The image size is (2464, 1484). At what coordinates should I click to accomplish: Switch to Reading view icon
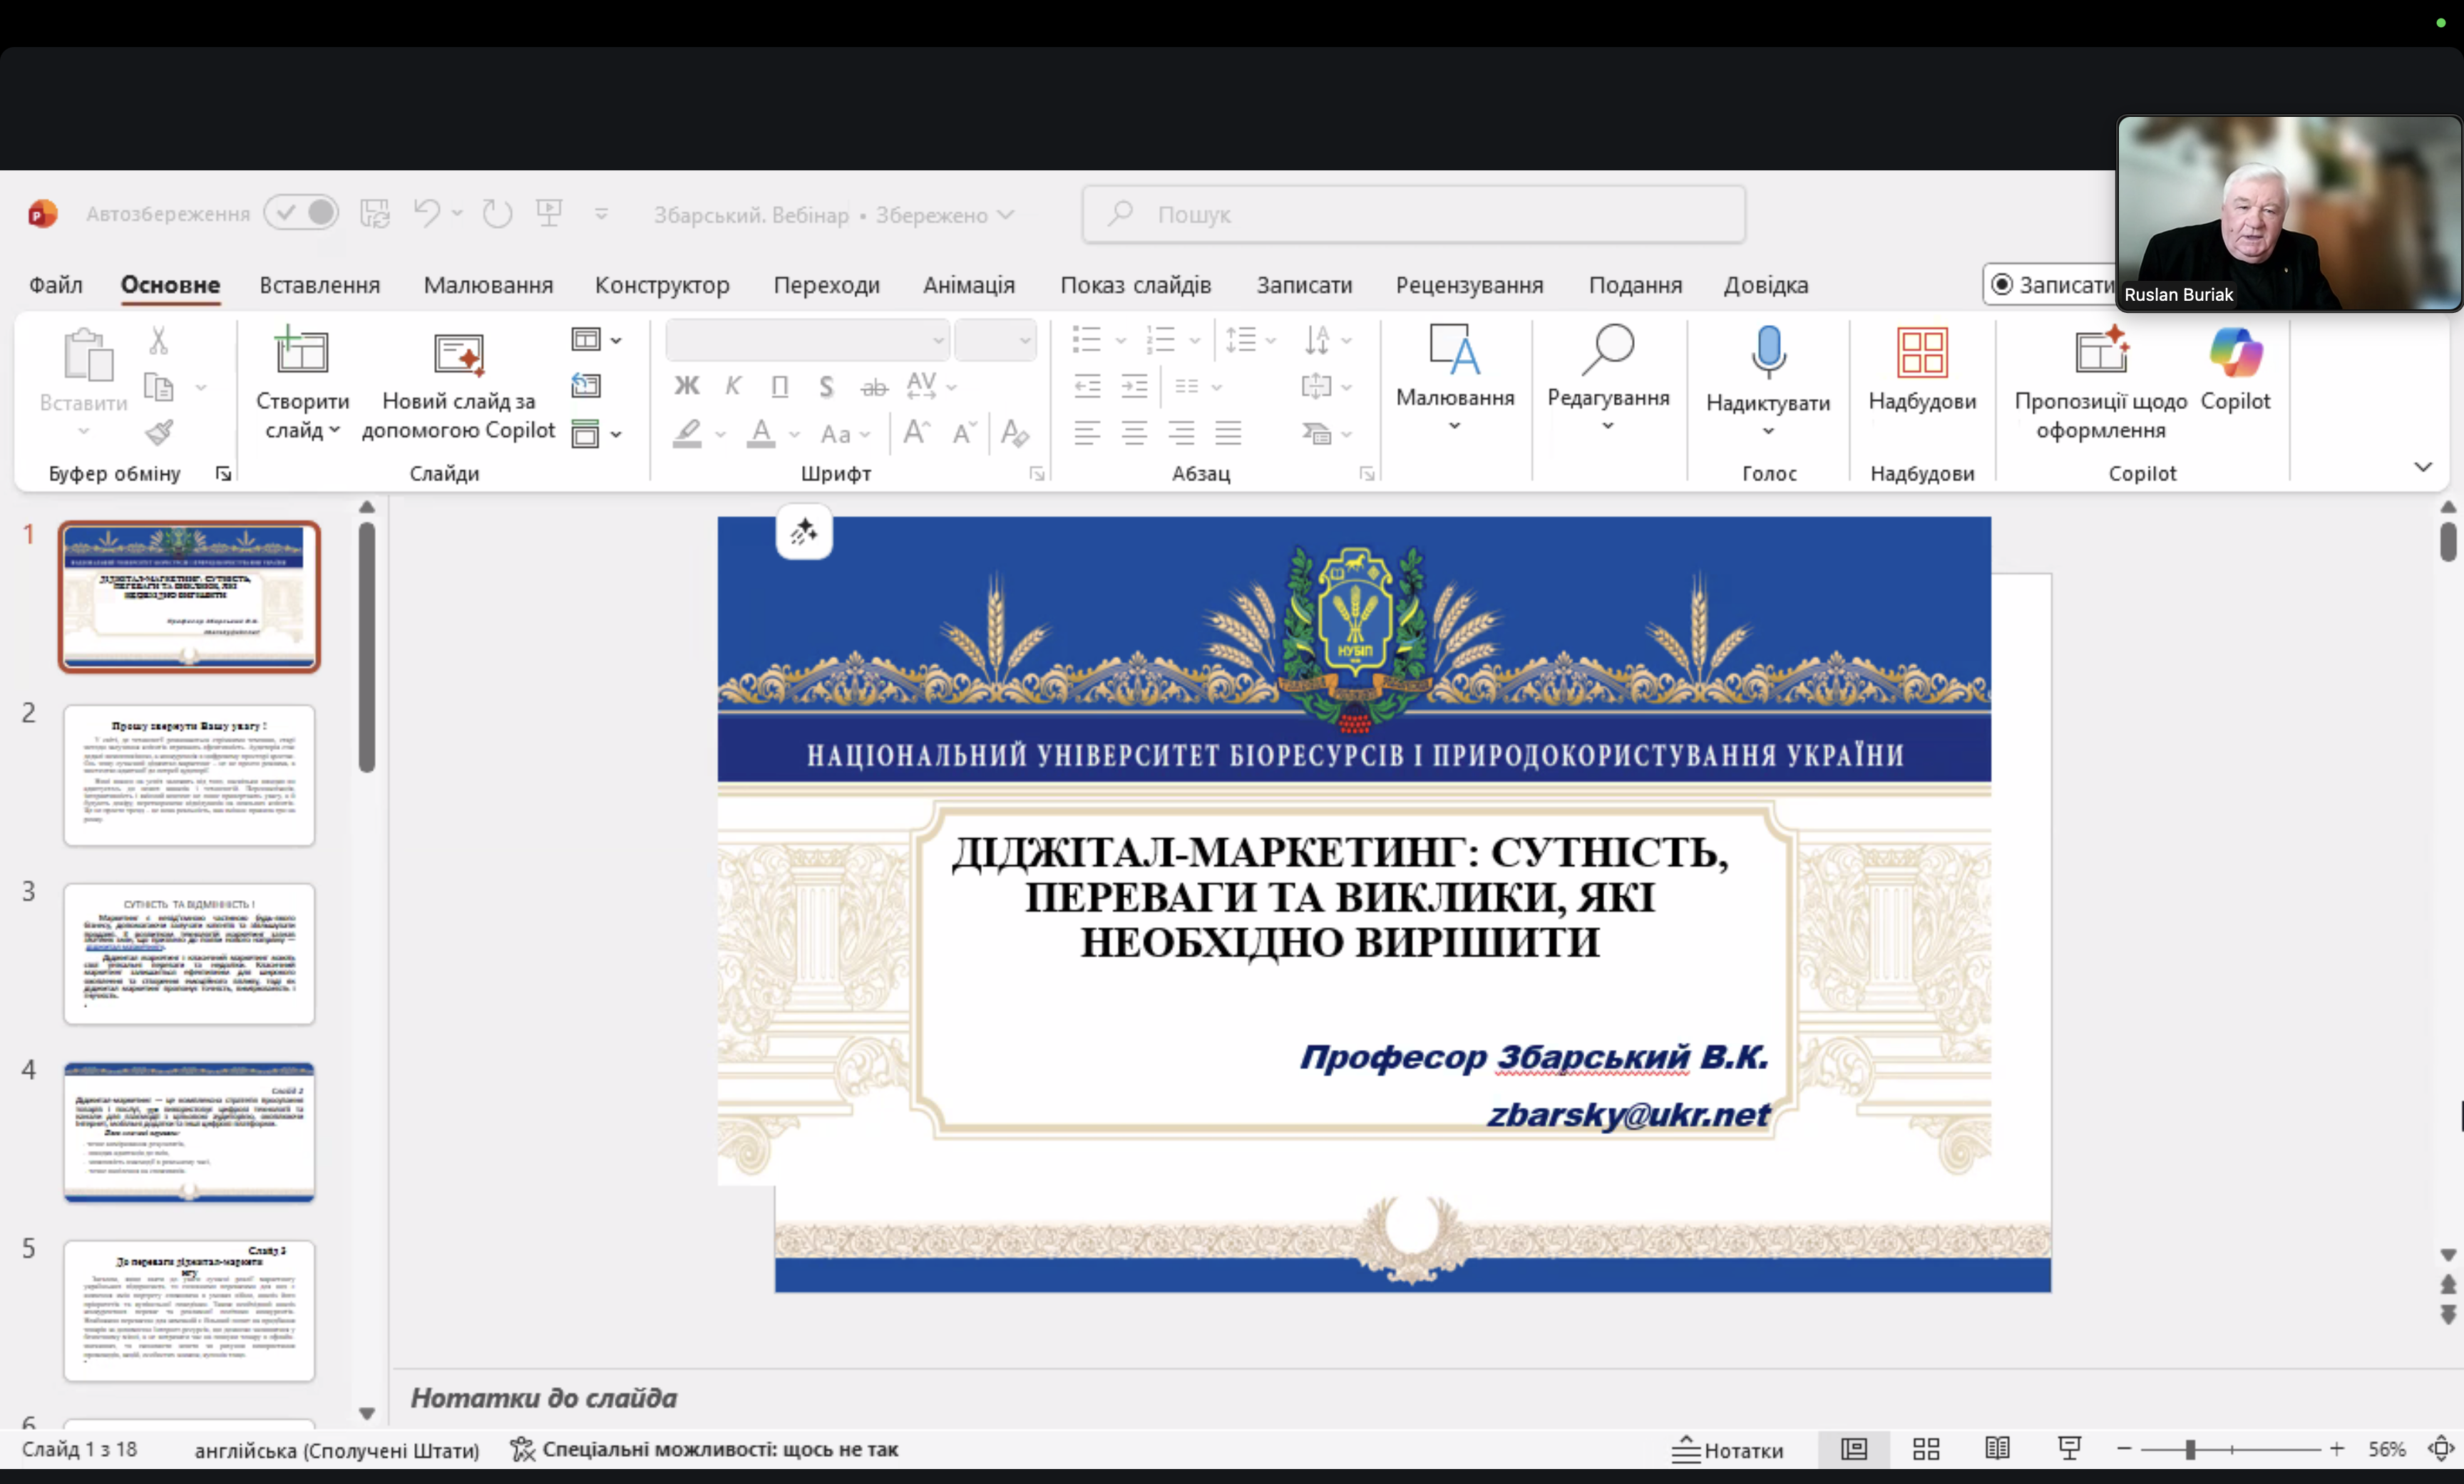pos(1997,1448)
